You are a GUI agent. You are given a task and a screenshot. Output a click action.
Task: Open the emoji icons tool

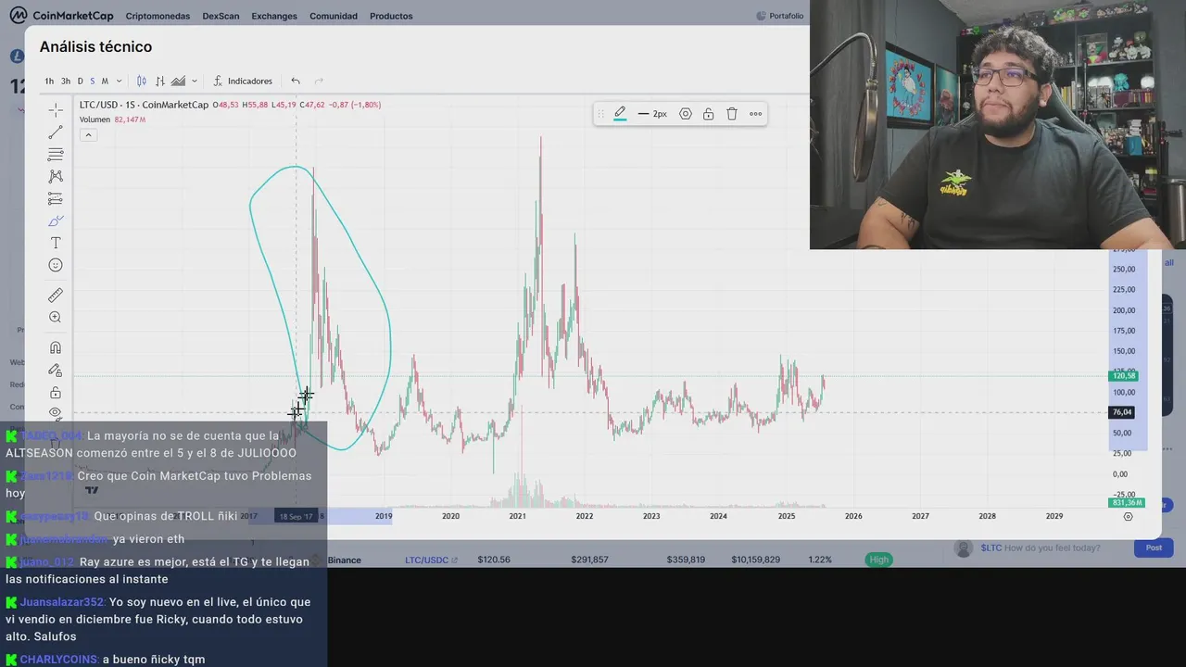coord(56,265)
